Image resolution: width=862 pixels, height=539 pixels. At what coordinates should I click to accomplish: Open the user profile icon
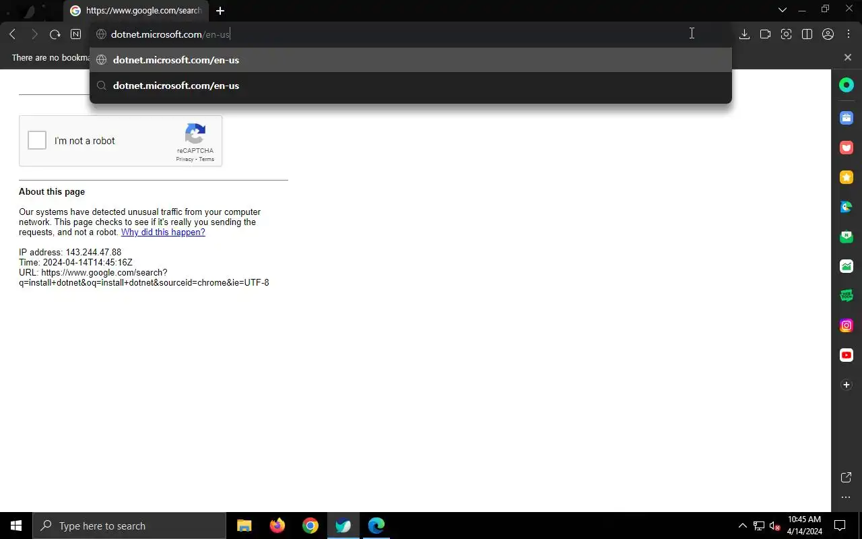coord(828,34)
